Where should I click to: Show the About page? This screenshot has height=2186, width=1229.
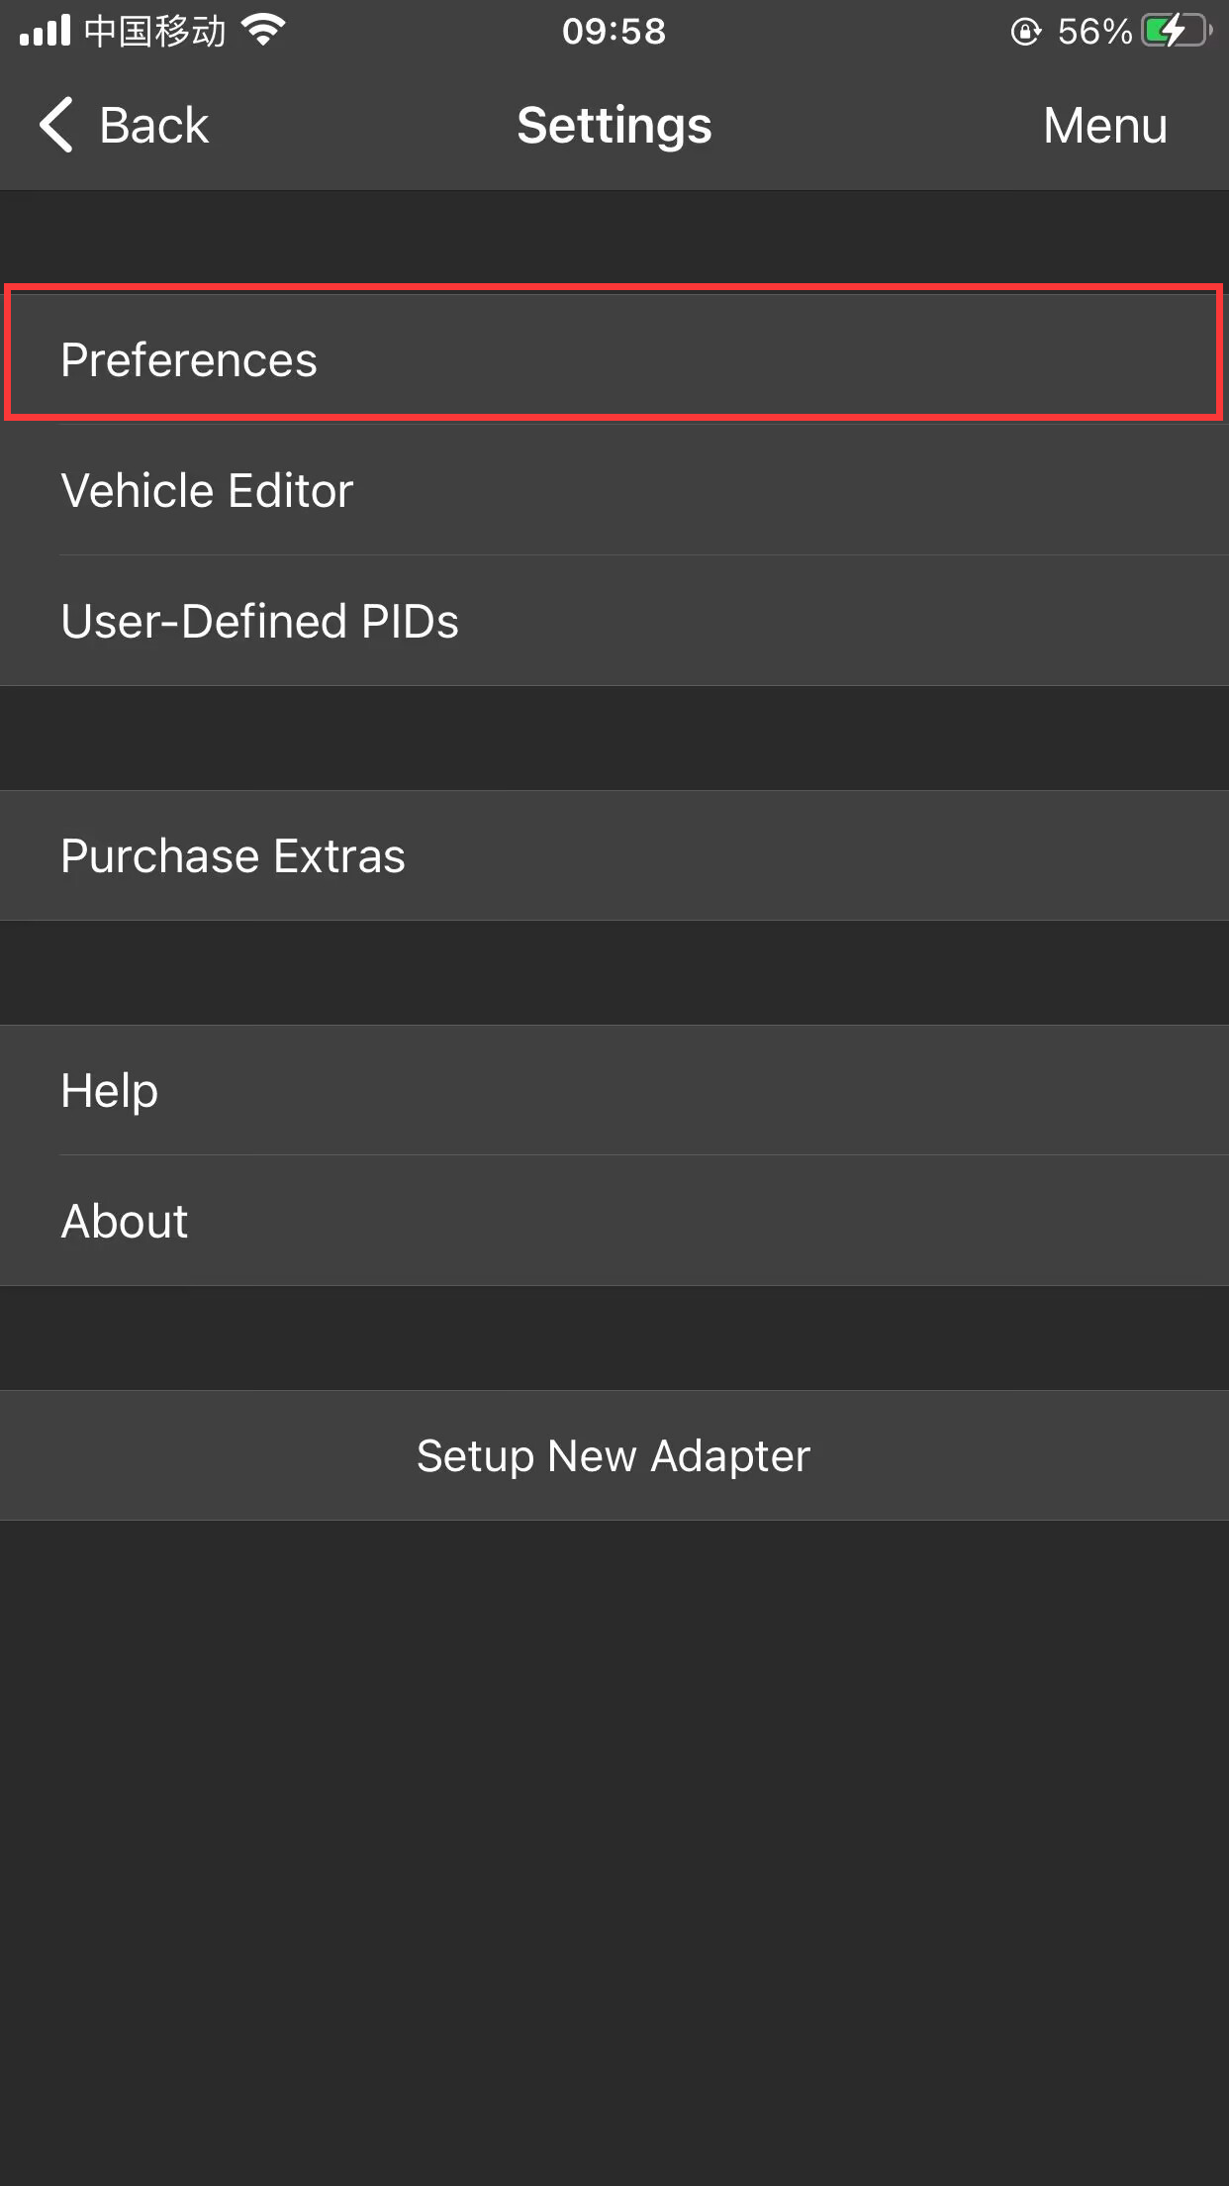coord(614,1221)
